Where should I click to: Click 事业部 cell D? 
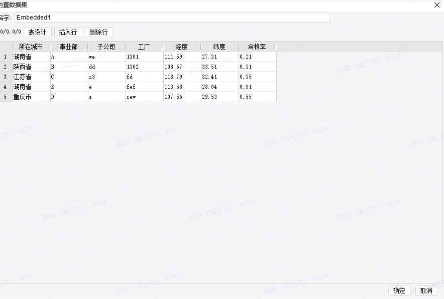[x=69, y=97]
